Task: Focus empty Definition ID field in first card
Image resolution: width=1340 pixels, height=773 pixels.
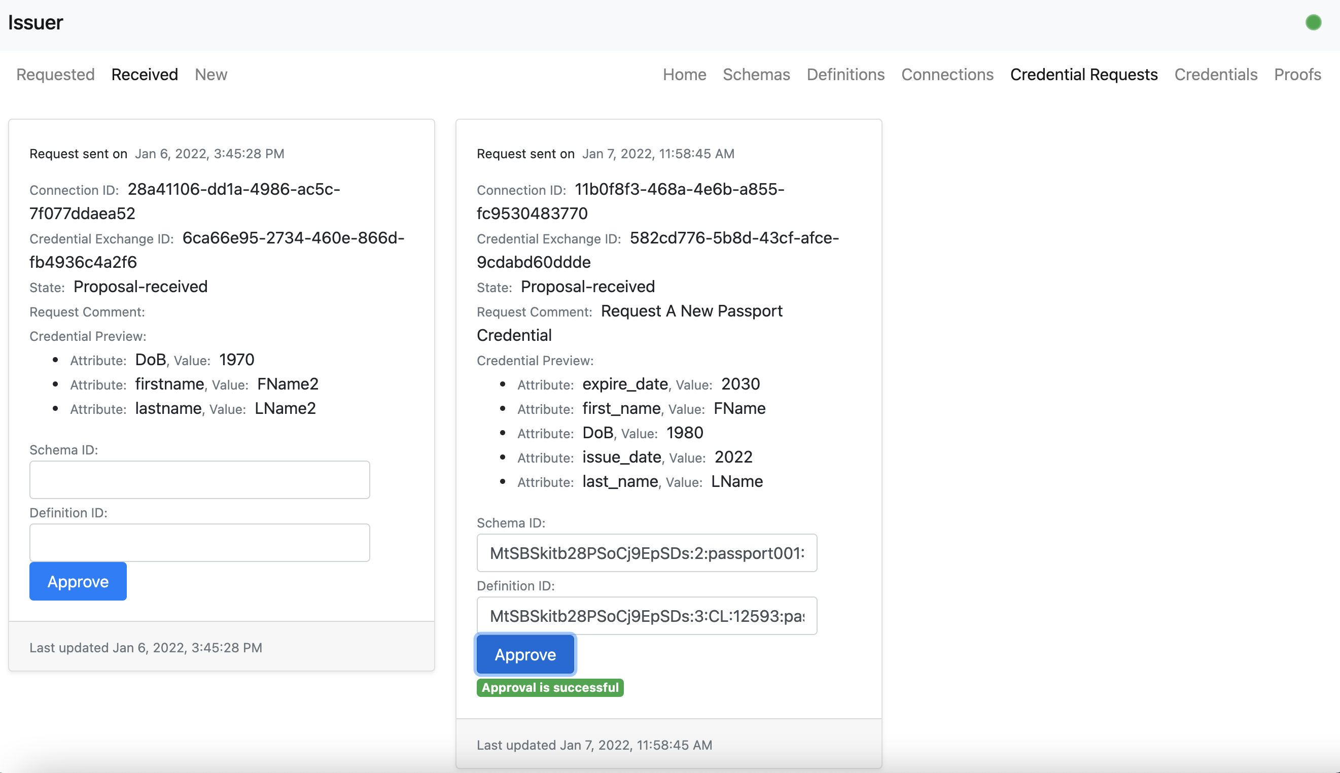Action: coord(200,543)
